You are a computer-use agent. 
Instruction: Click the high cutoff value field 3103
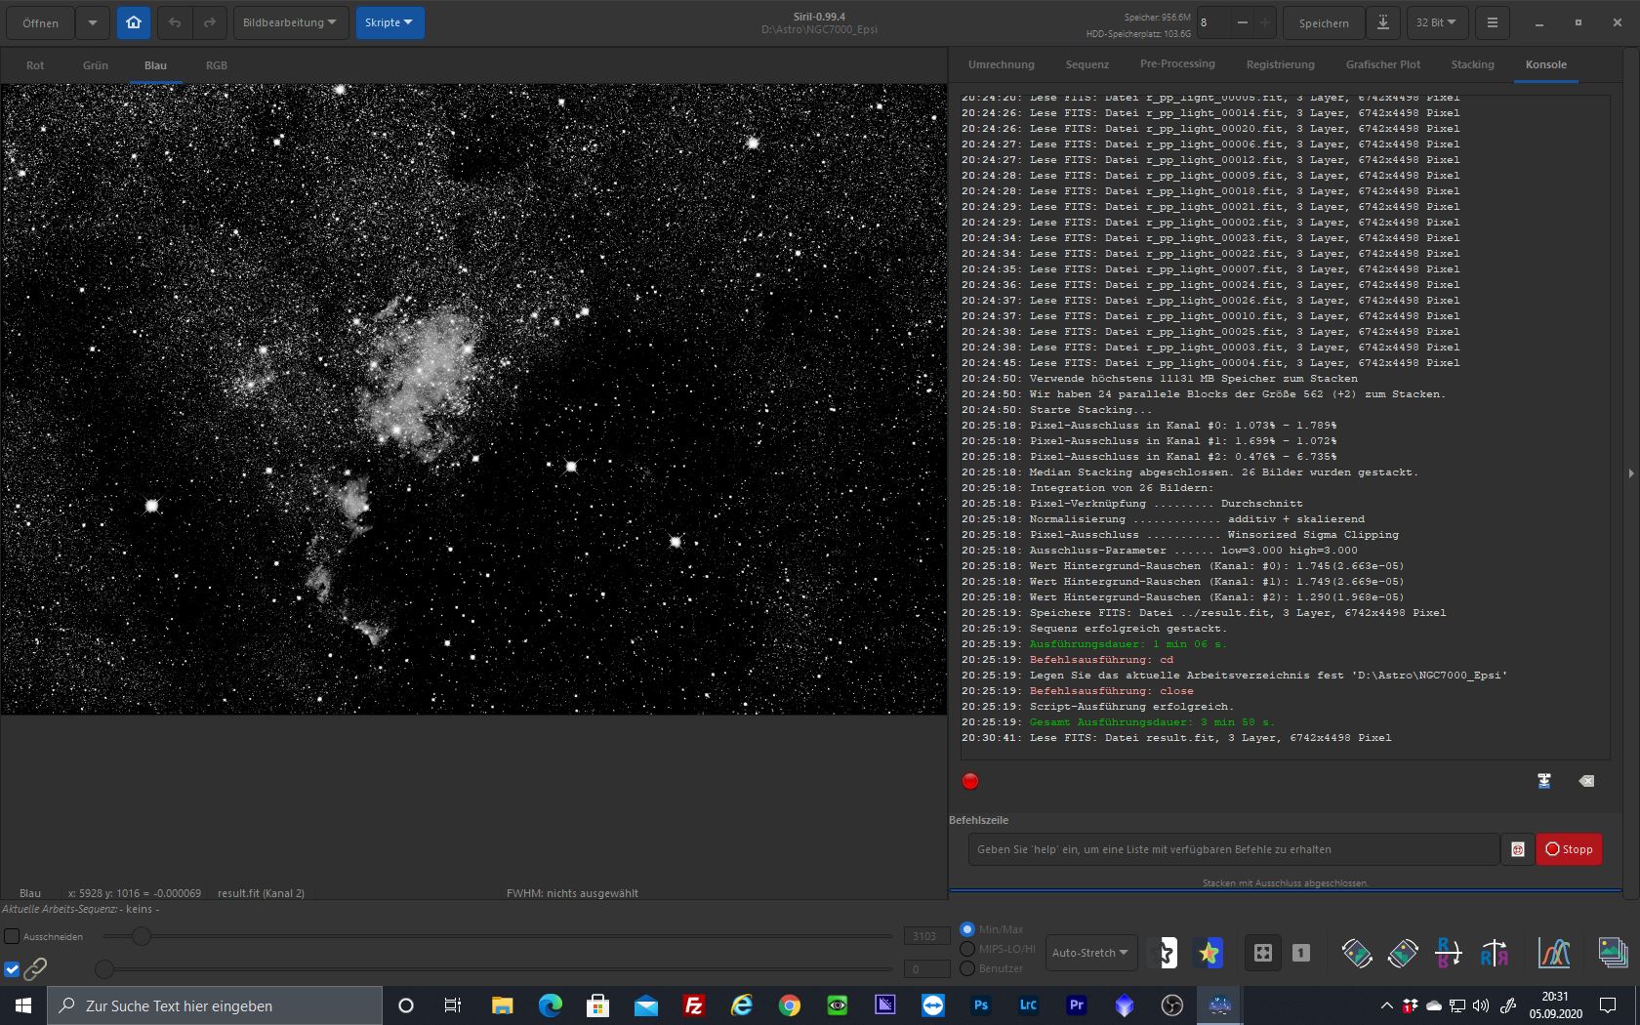coord(926,936)
